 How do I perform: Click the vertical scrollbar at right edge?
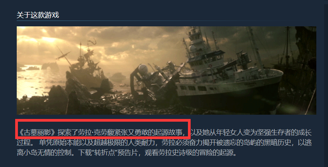(326, 84)
